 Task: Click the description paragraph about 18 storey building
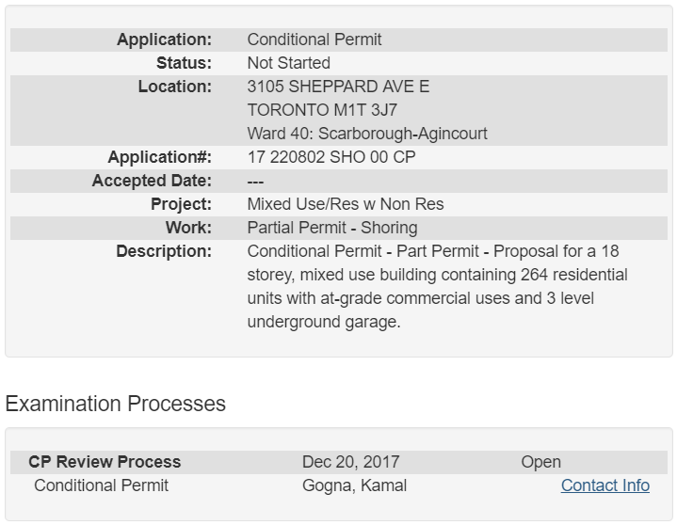coord(438,287)
